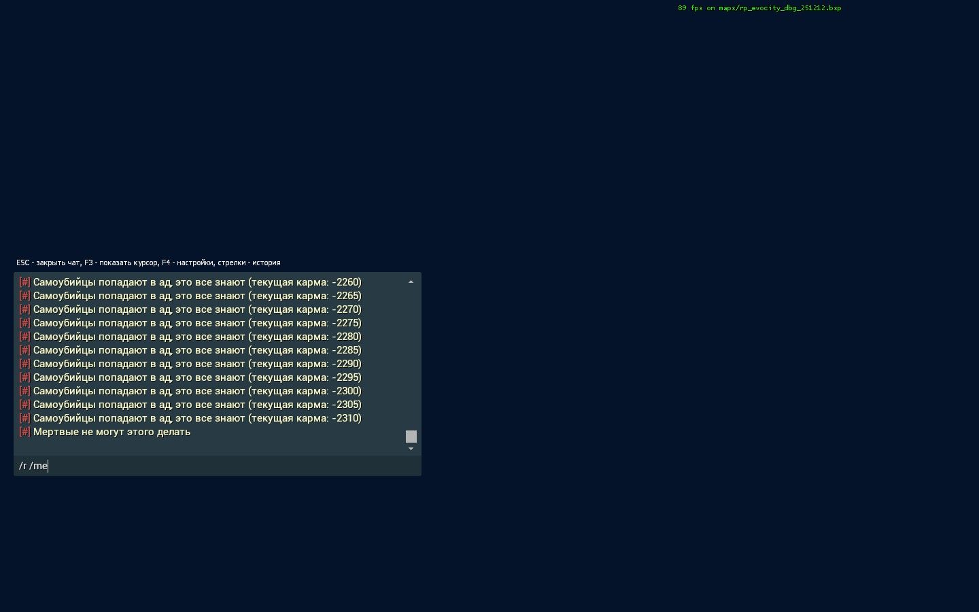Click the [#] tag before karma -2310 message
Viewport: 979px width, 612px height.
coord(24,418)
